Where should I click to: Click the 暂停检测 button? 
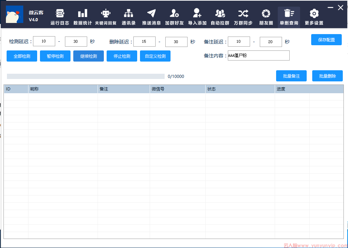[x=55, y=56]
